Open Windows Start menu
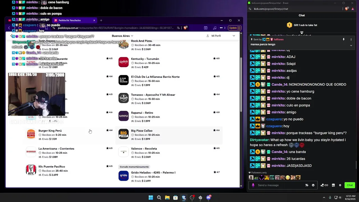The width and height of the screenshot is (359, 202). click(x=151, y=198)
